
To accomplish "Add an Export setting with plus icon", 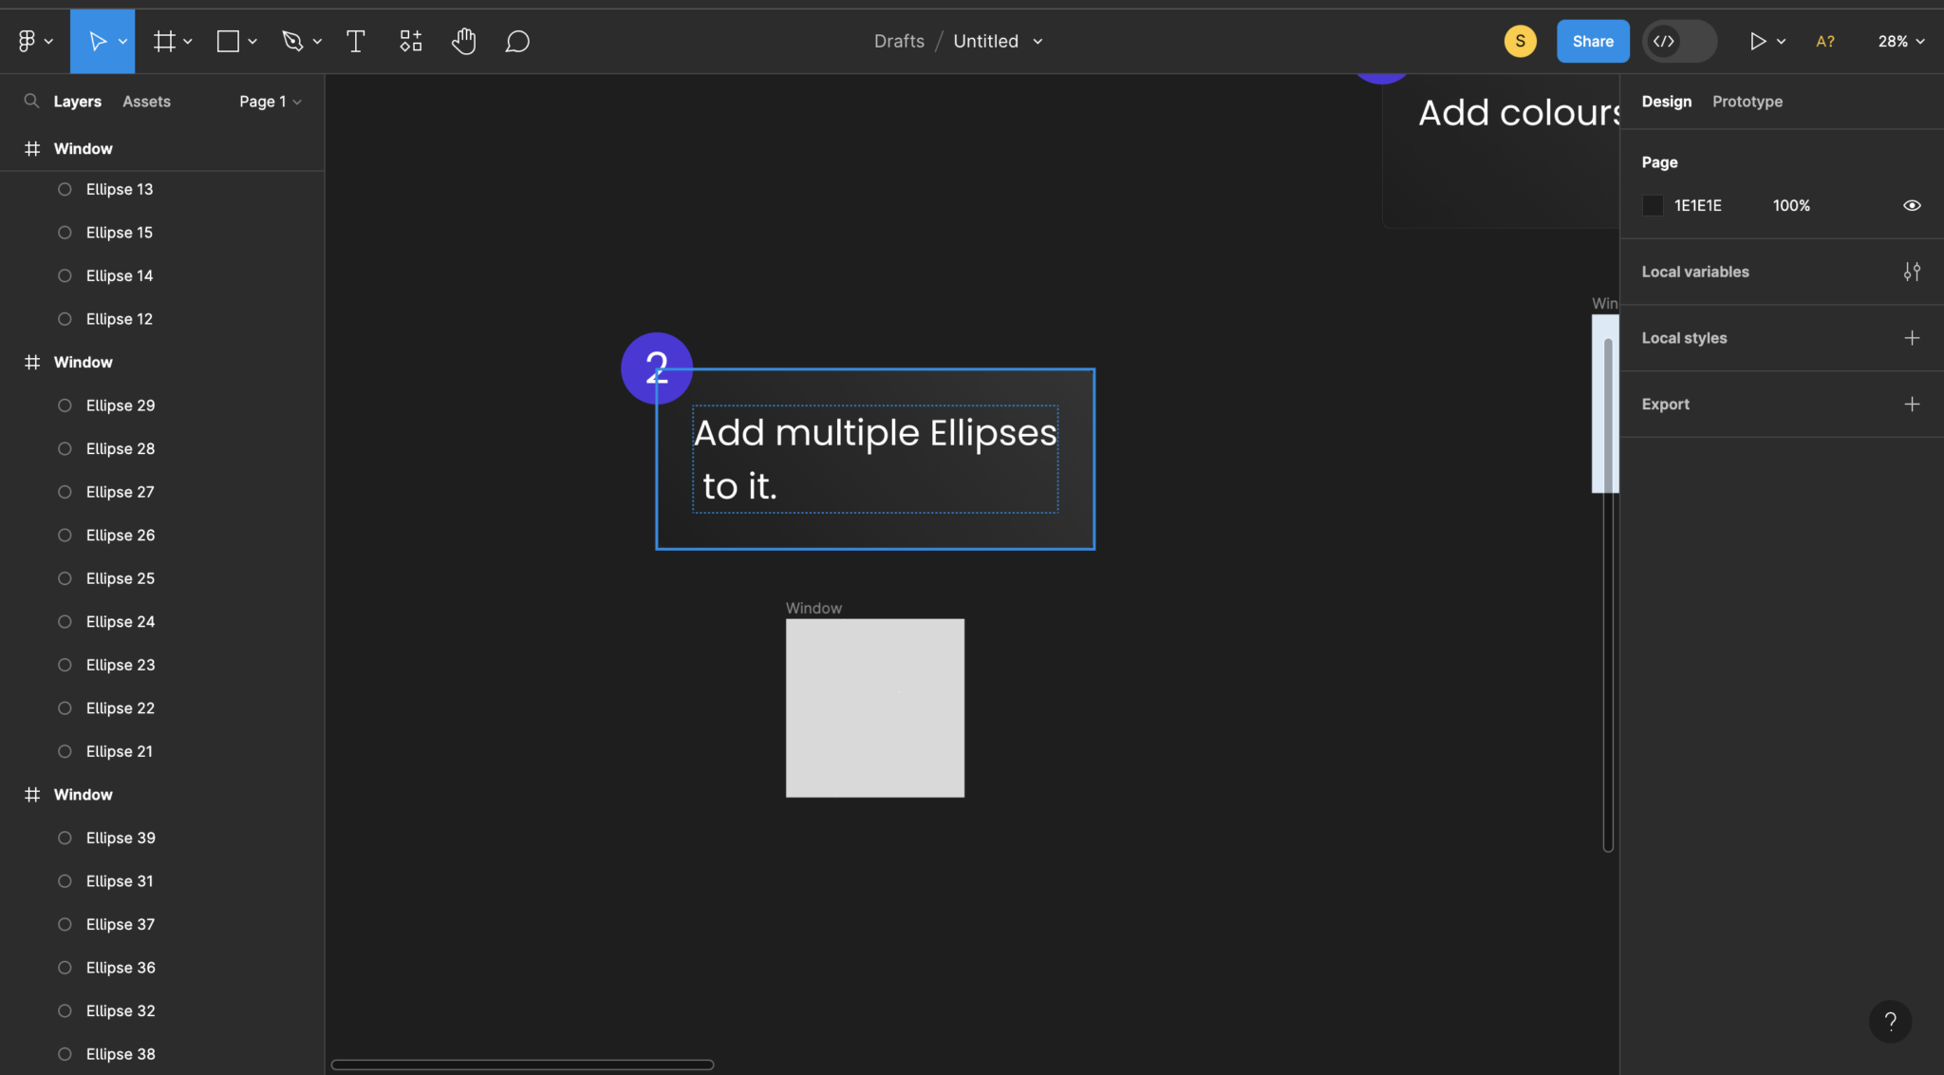I will coord(1912,404).
